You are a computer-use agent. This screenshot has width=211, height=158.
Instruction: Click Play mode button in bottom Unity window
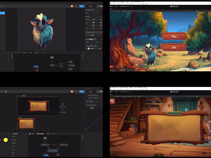(x=171, y=92)
